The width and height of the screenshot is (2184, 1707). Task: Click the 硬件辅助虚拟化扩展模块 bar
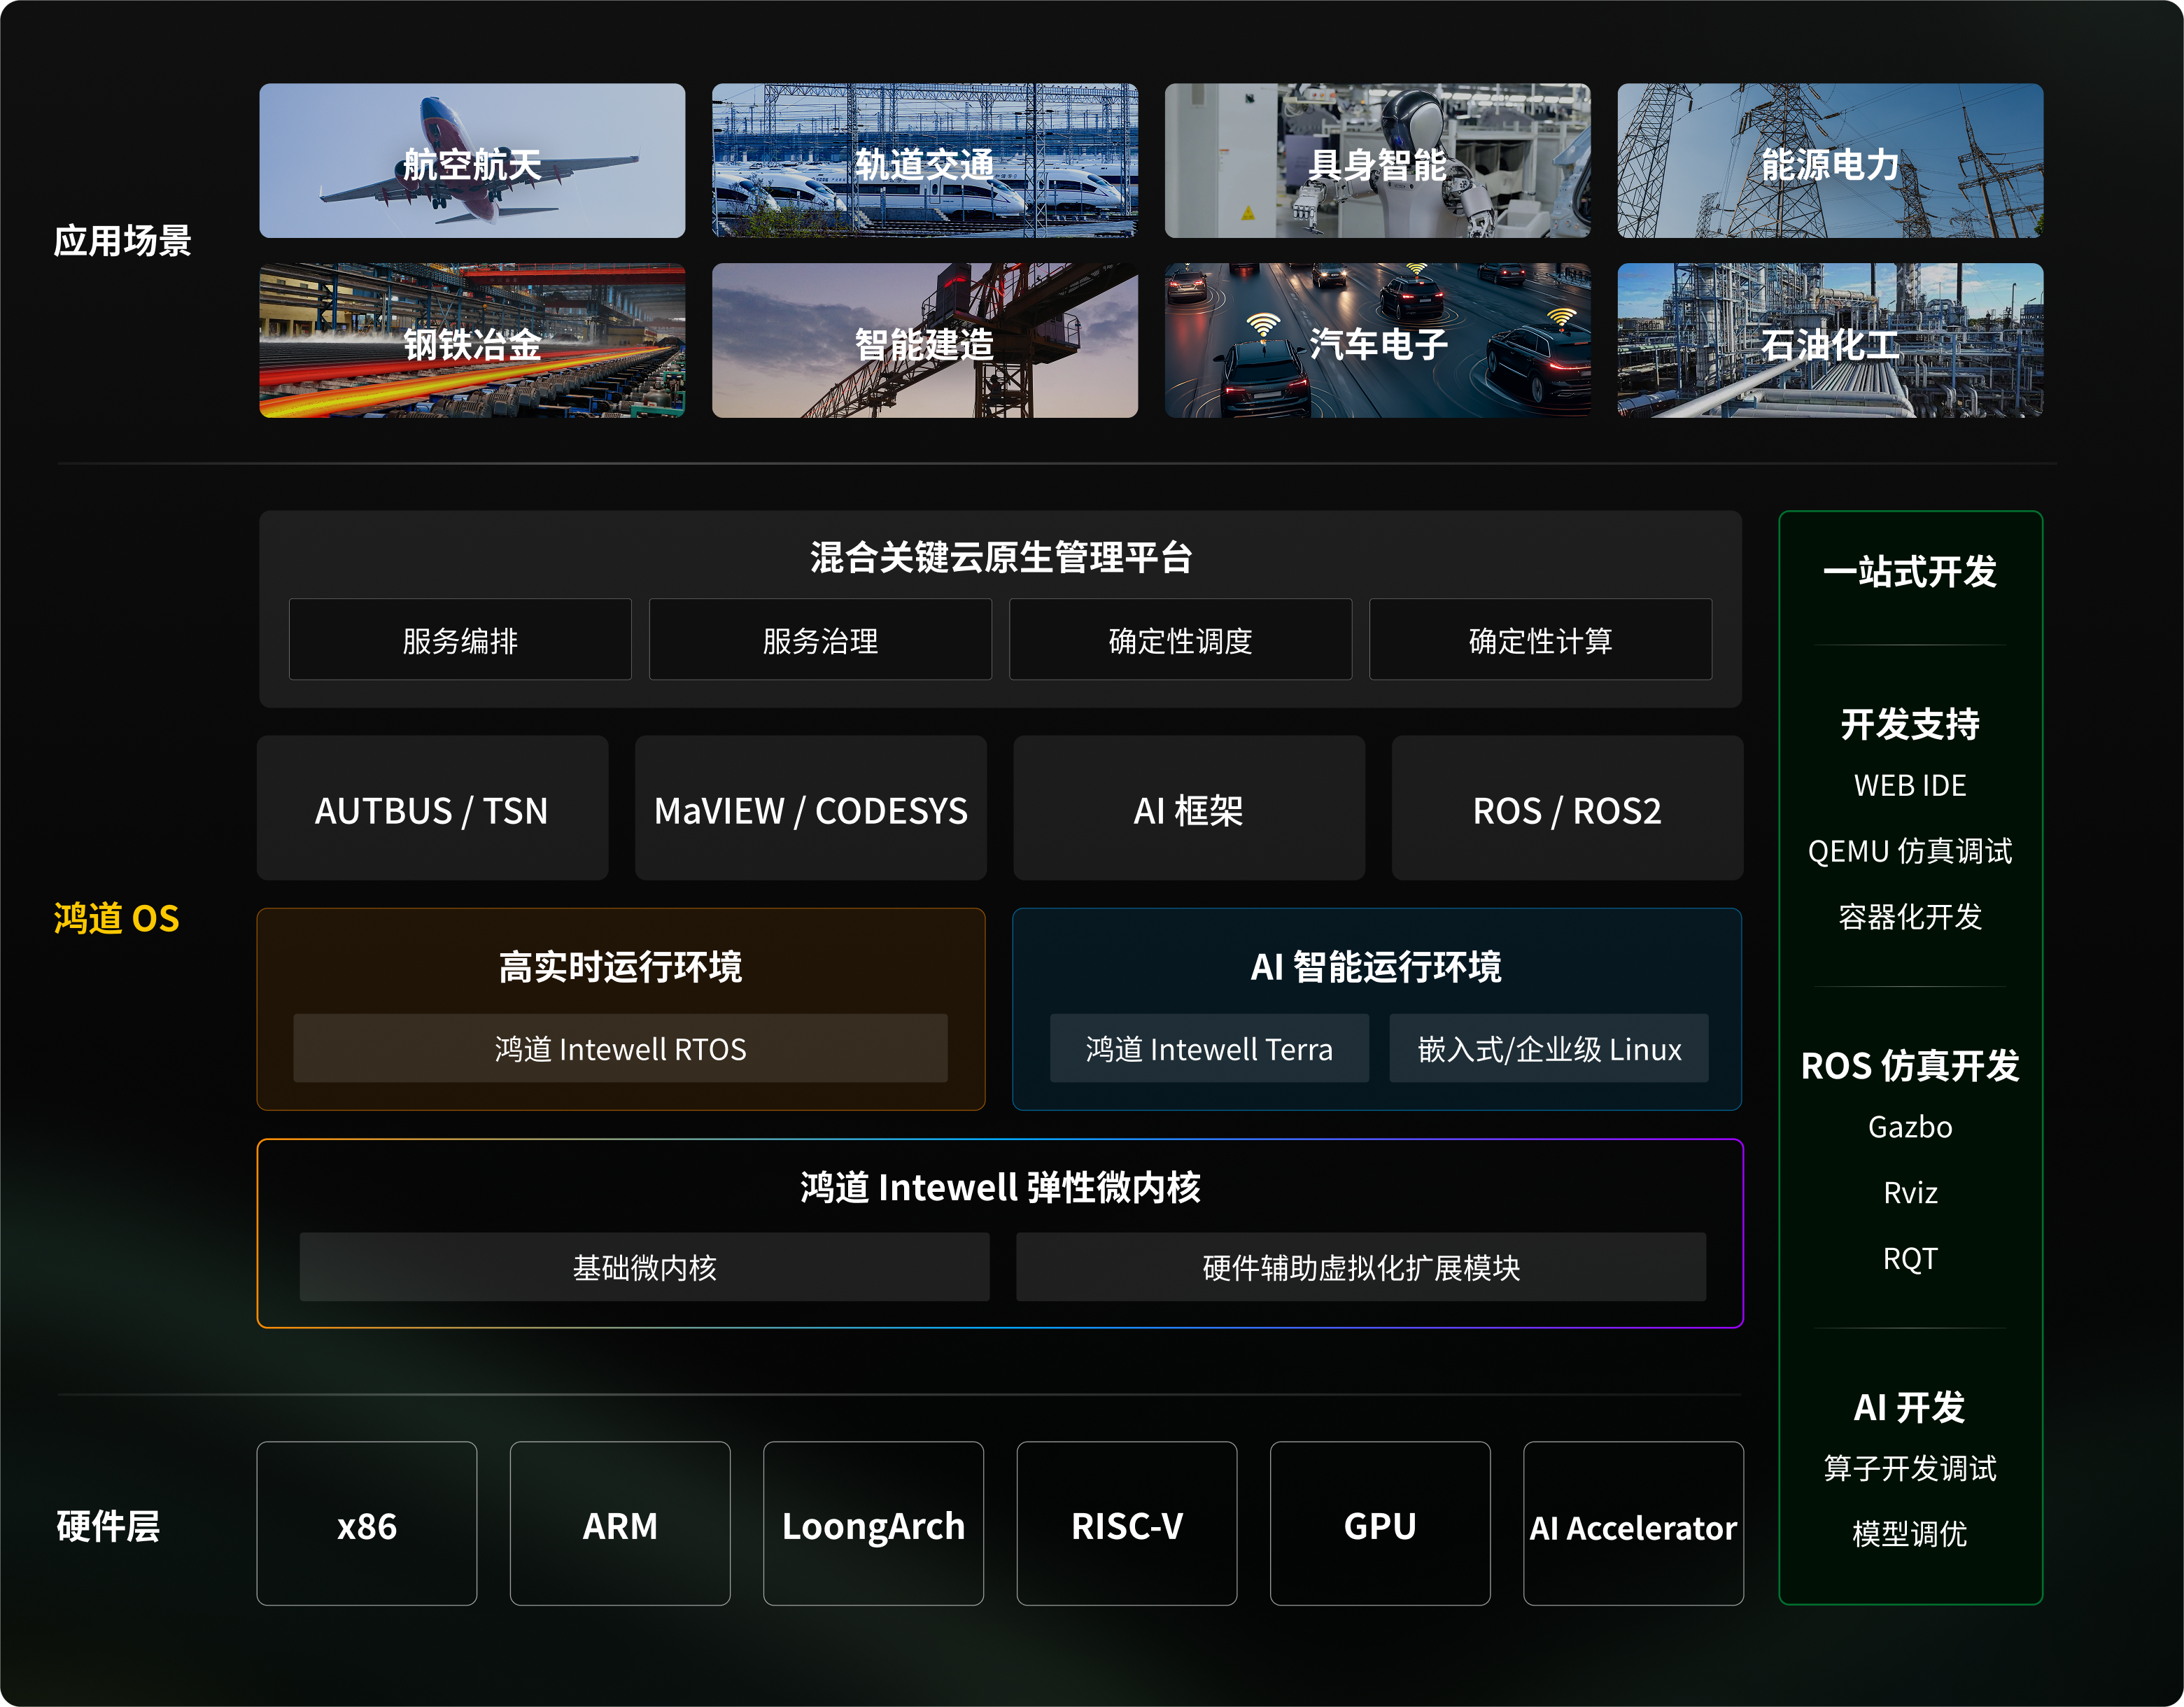pos(1361,1267)
